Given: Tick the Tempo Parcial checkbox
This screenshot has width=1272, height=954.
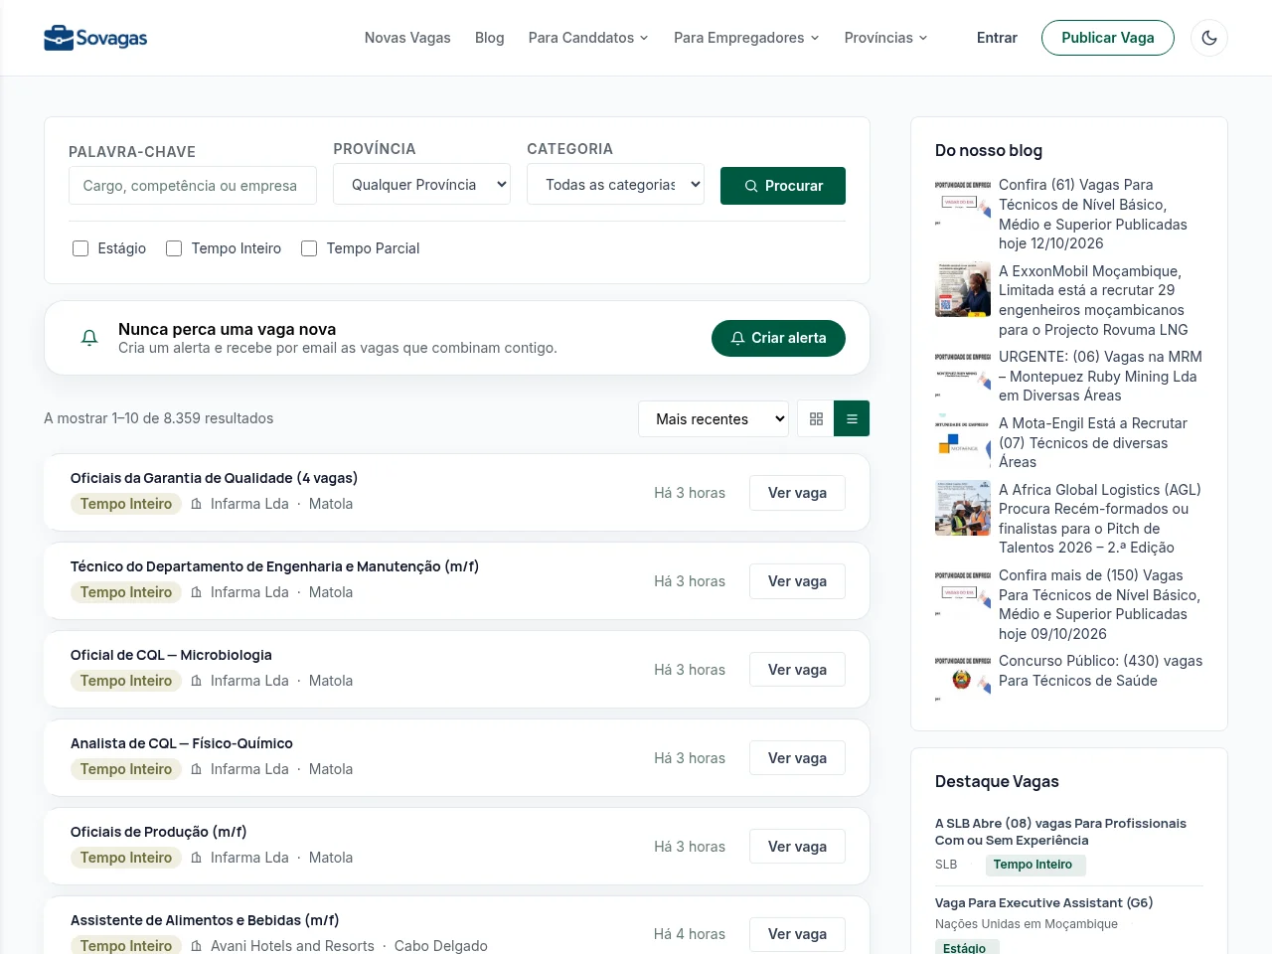Looking at the screenshot, I should tap(309, 248).
